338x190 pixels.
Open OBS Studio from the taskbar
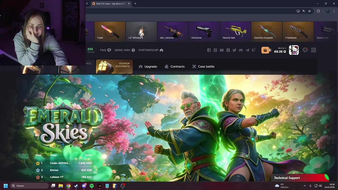pos(123,186)
